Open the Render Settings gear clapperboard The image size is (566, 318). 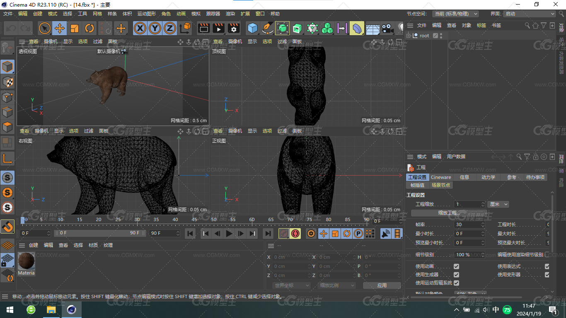pyautogui.click(x=234, y=28)
